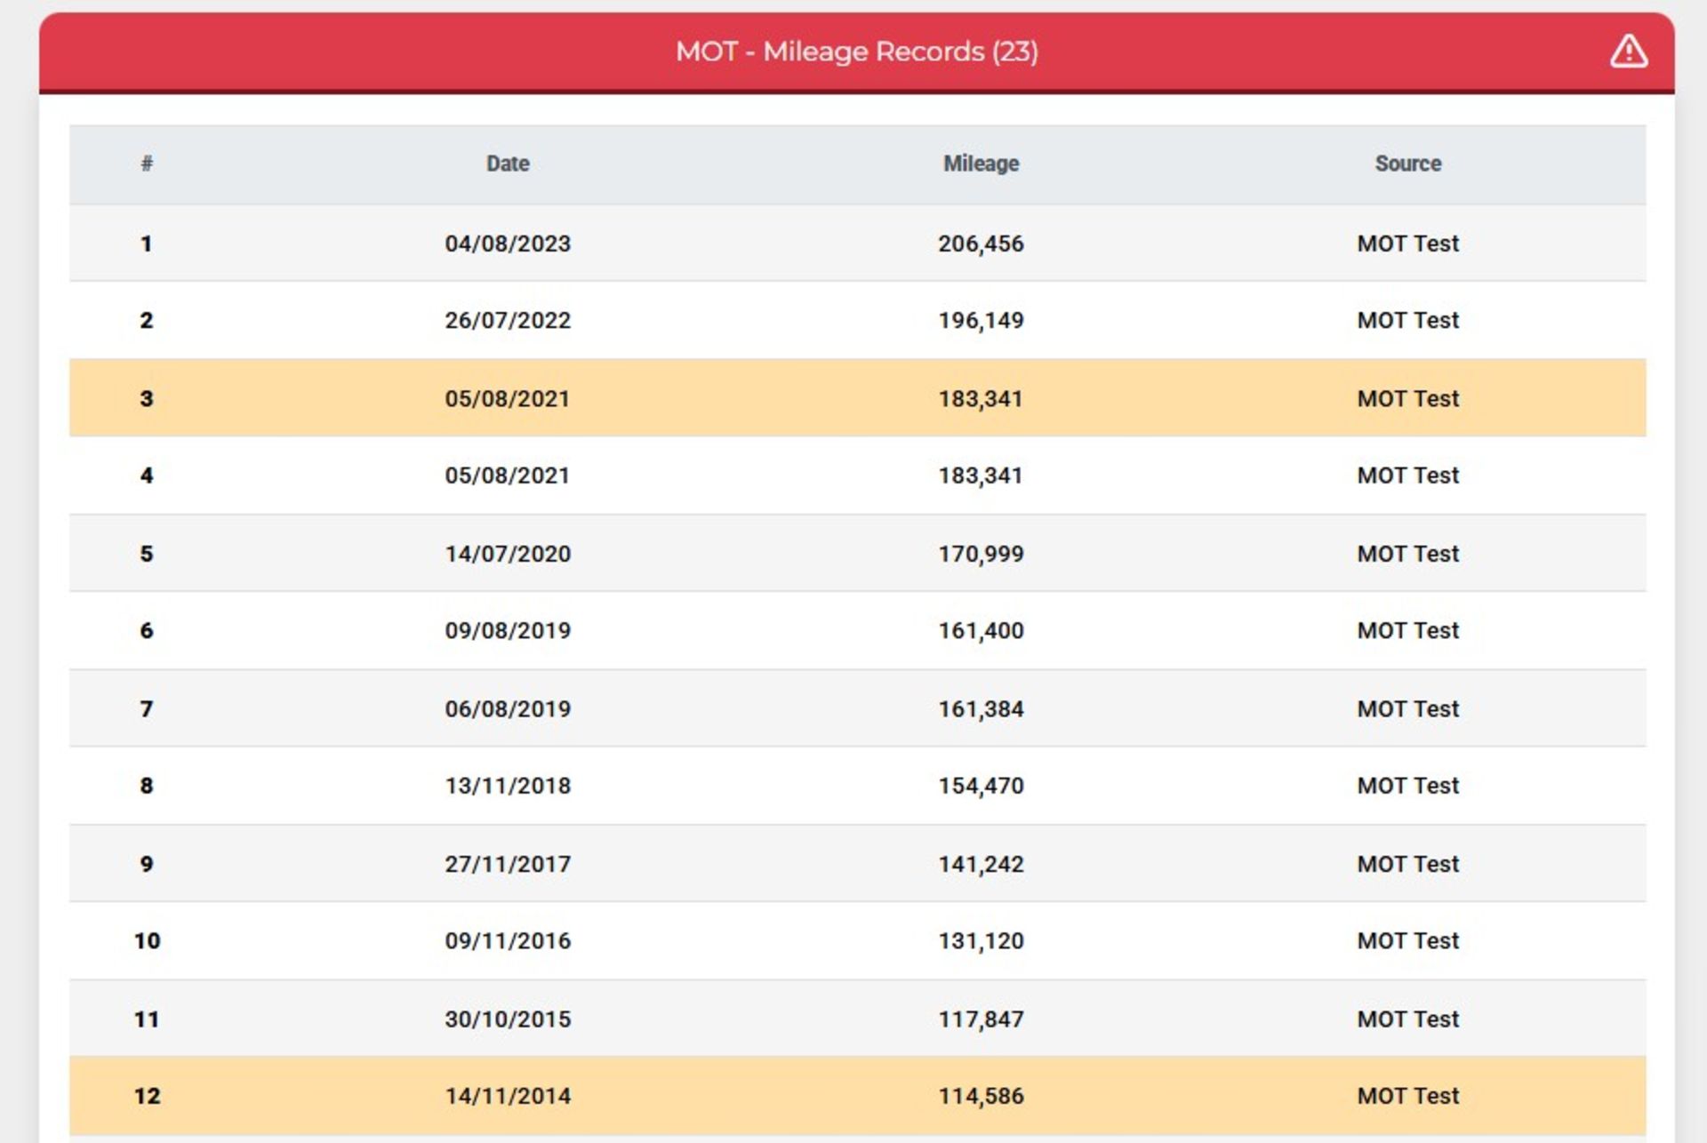Click the MOT - Mileage Records (23) header
Viewport: 1707px width, 1143px height.
(x=856, y=52)
